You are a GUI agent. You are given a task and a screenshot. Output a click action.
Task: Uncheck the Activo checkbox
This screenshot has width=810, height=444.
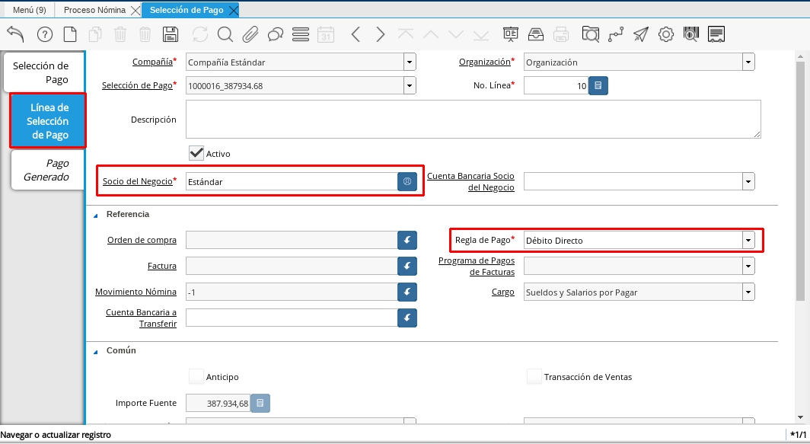coord(196,154)
